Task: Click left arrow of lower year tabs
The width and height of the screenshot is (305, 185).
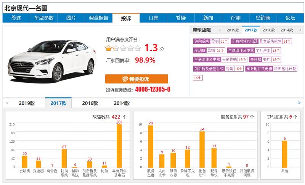Action: (x=7, y=103)
